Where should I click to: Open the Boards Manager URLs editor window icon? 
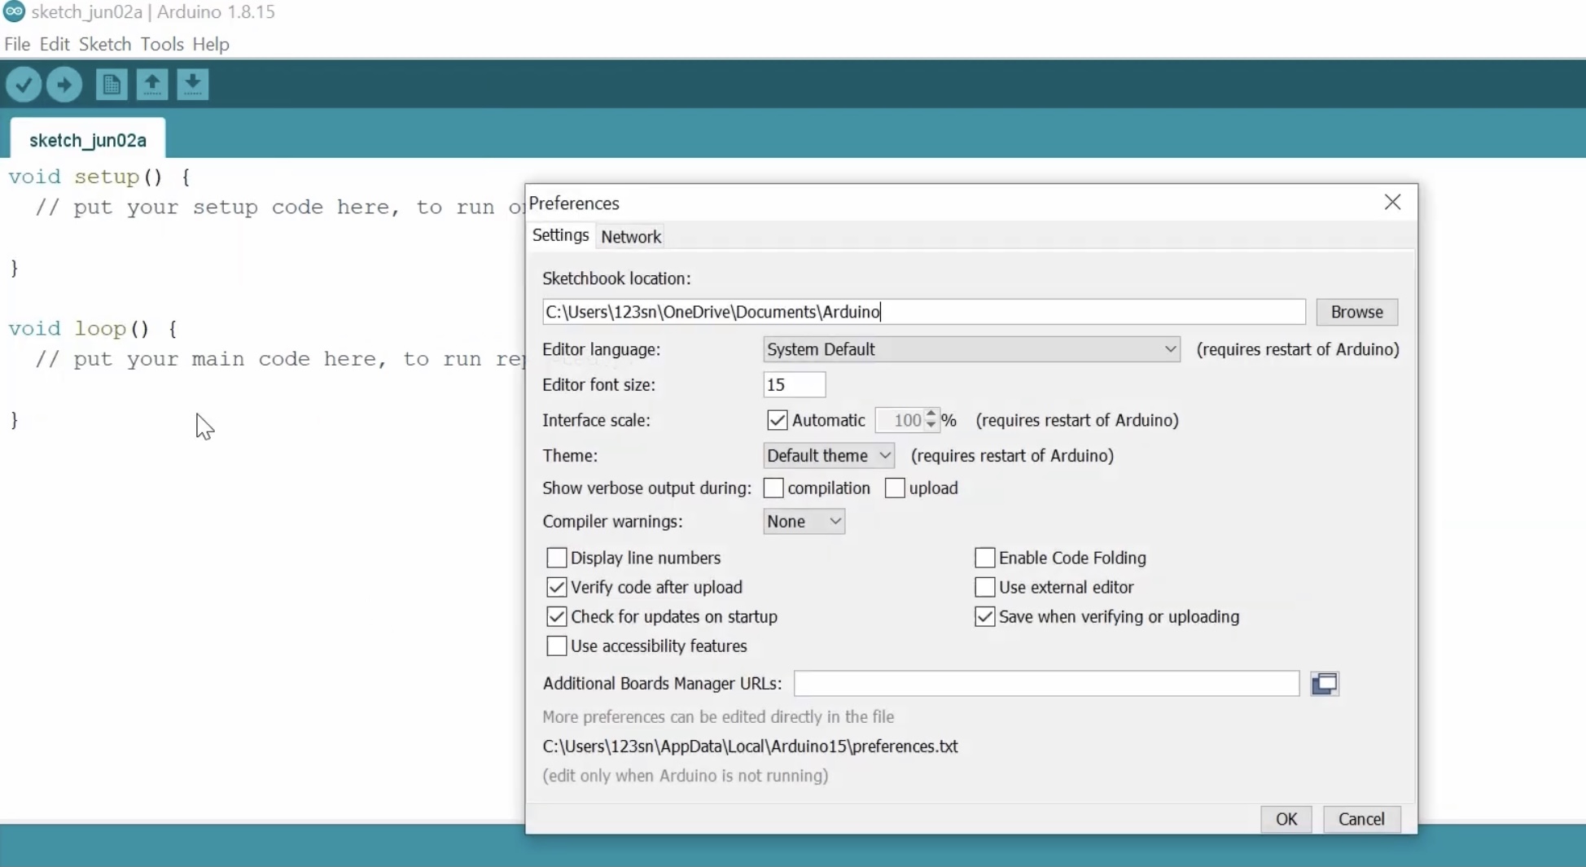point(1325,684)
